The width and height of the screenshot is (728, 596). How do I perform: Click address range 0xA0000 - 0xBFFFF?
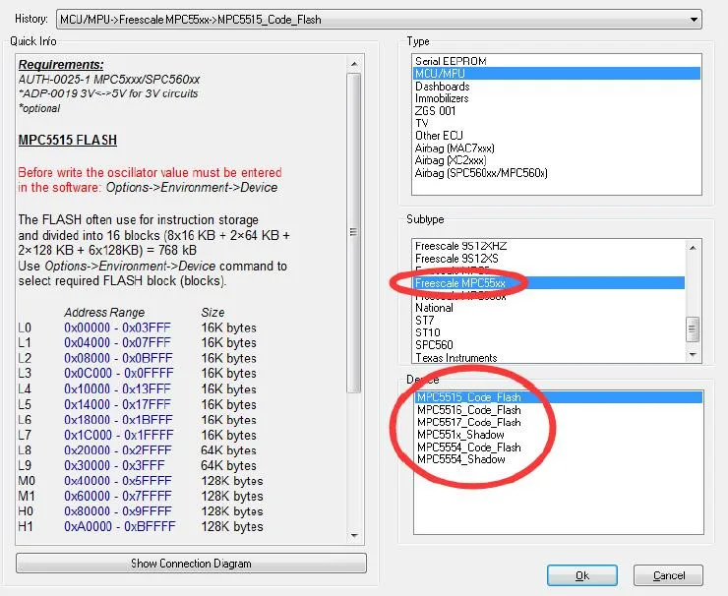click(x=120, y=526)
